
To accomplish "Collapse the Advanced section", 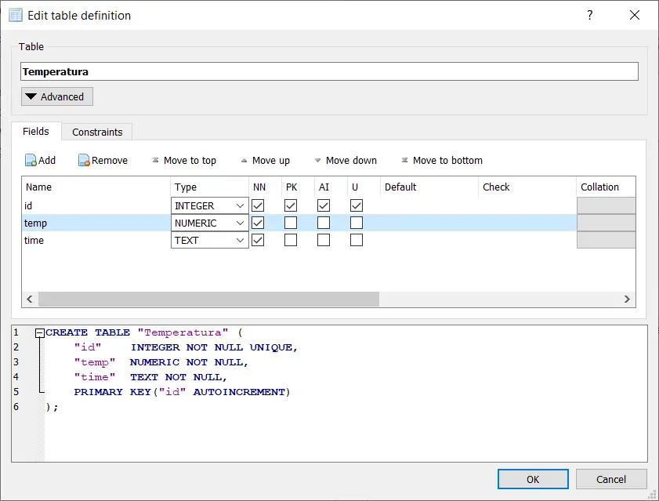I will 56,96.
